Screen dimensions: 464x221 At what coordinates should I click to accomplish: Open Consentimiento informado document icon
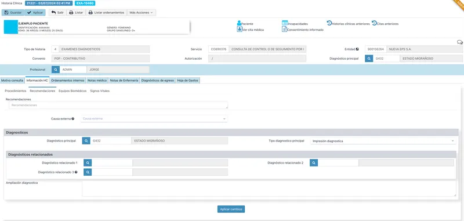(x=284, y=29)
